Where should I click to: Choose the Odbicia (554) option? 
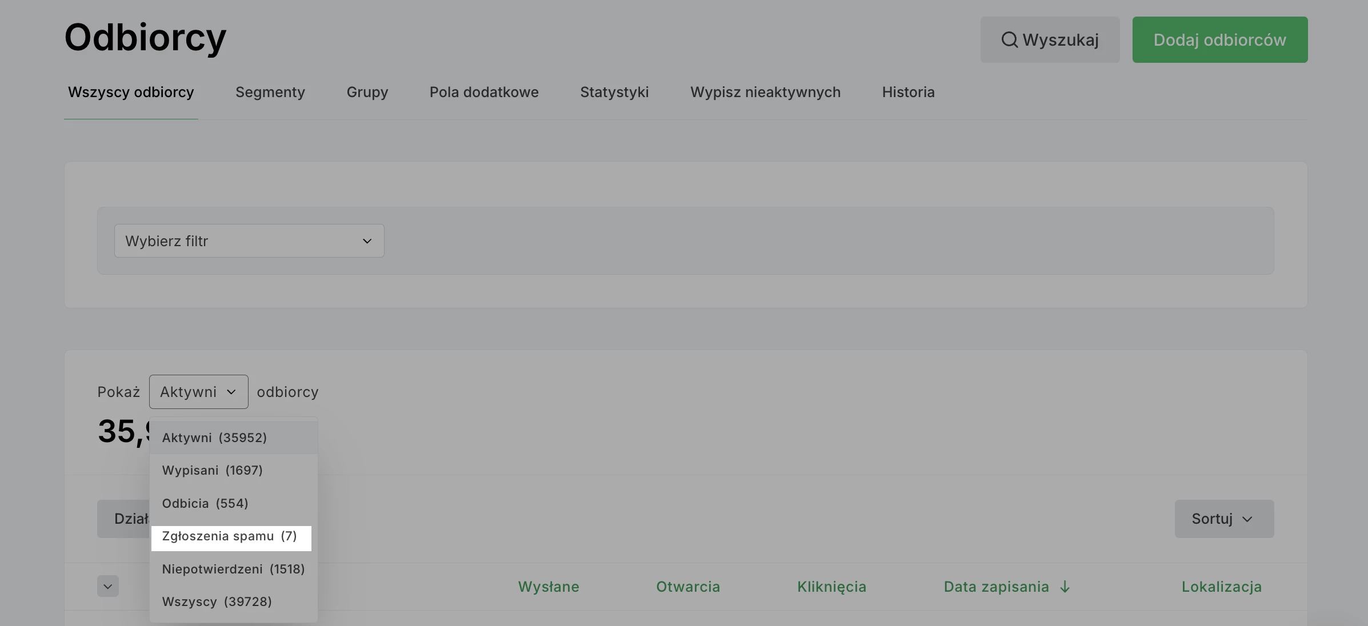(205, 503)
